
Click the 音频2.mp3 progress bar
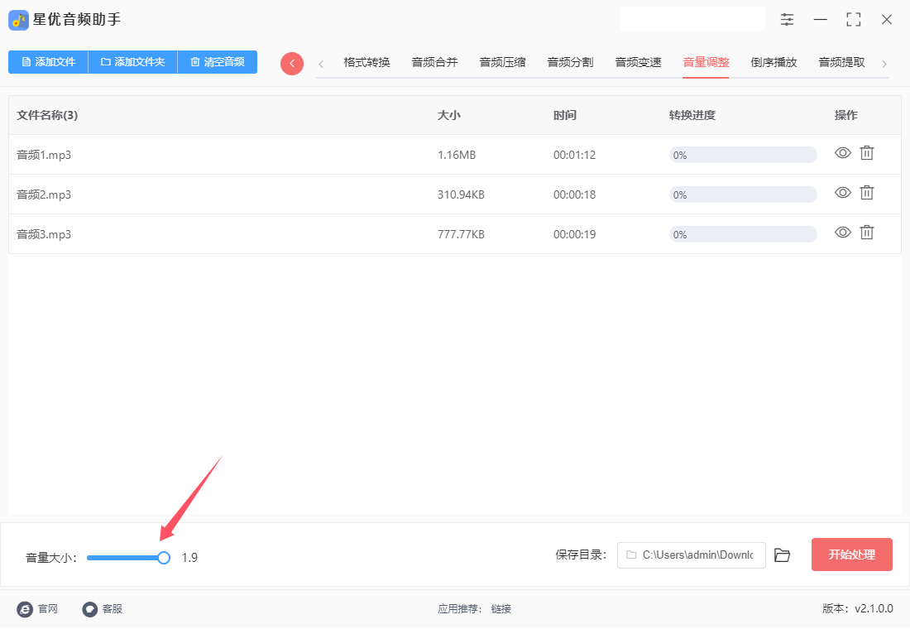(x=743, y=194)
